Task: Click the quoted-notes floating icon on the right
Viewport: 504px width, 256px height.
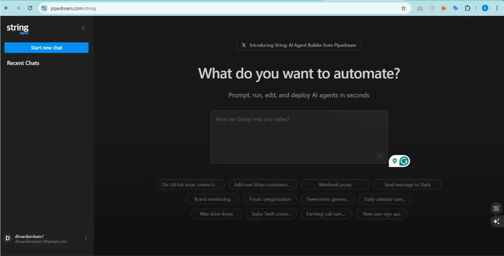Action: (x=496, y=208)
